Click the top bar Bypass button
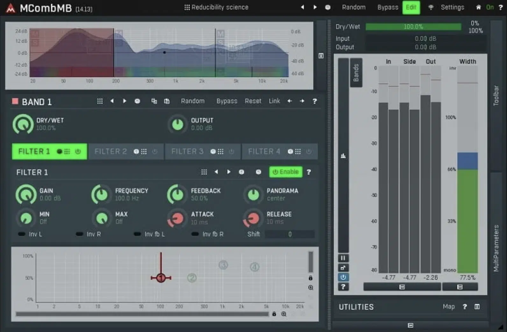 pos(388,7)
